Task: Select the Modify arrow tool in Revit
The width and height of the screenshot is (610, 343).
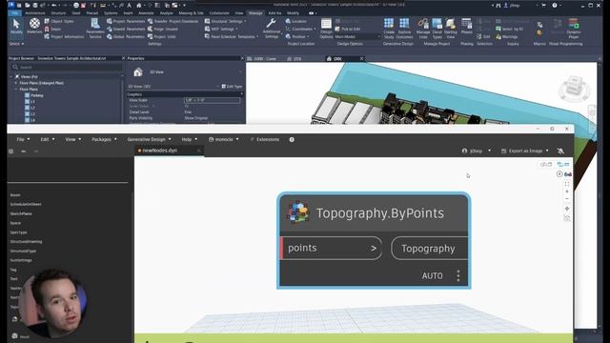Action: point(16,27)
